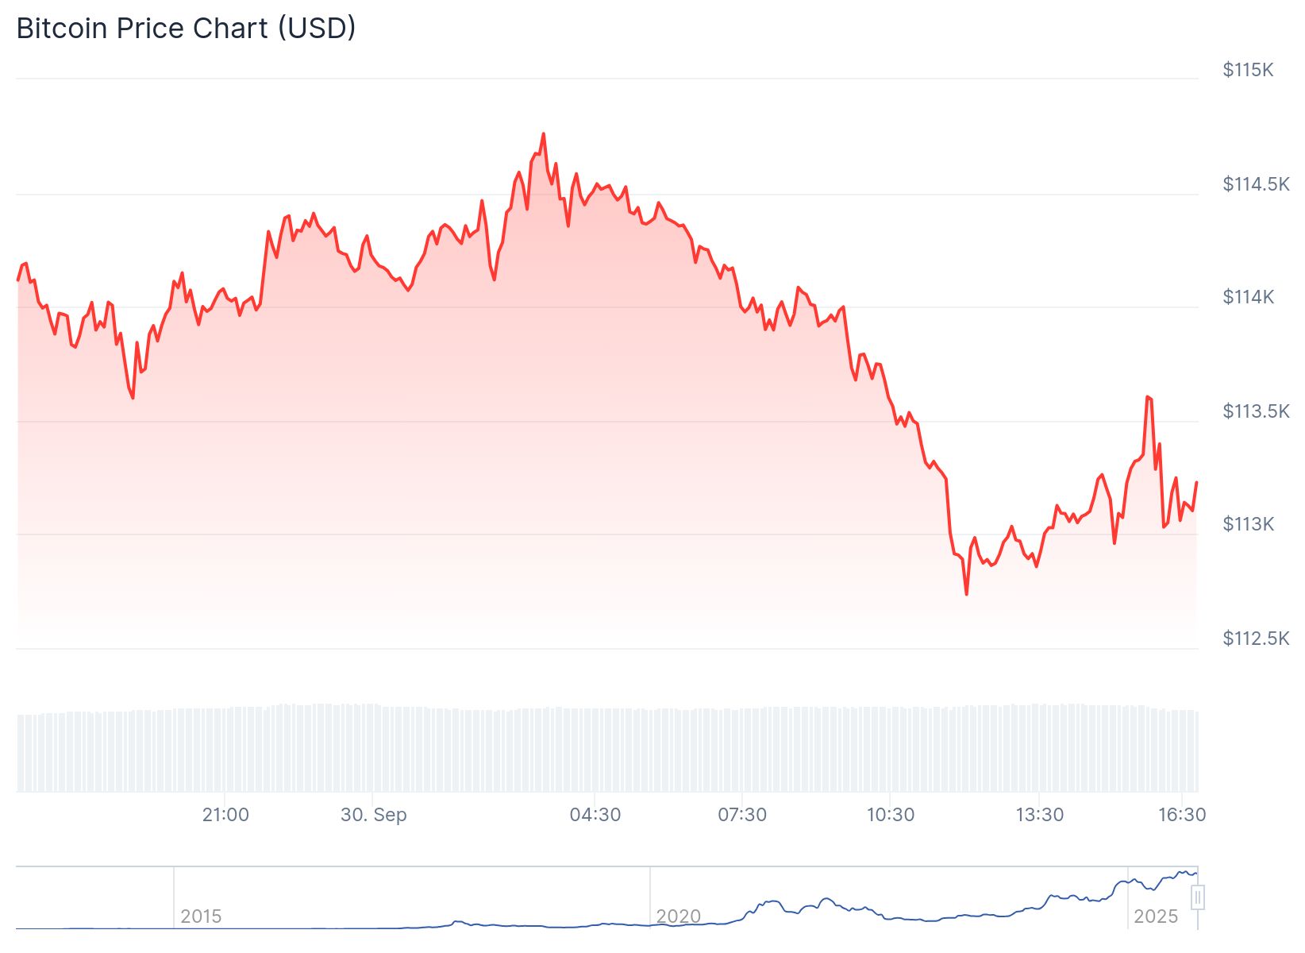
Task: Click the $112.5K price axis label
Action: point(1256,639)
